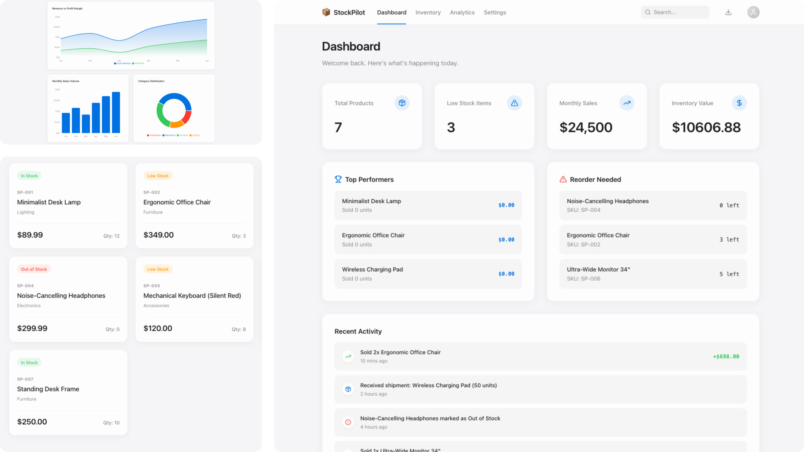Click the Category Distribution donut chart
The height and width of the screenshot is (452, 804).
(174, 110)
